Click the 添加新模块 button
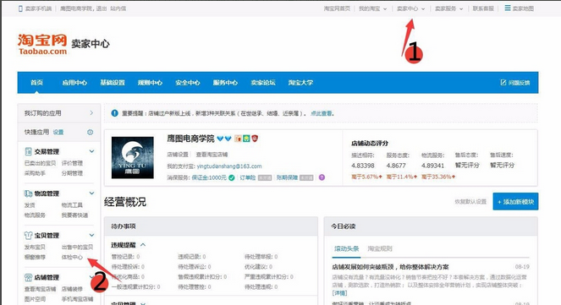 (x=515, y=202)
